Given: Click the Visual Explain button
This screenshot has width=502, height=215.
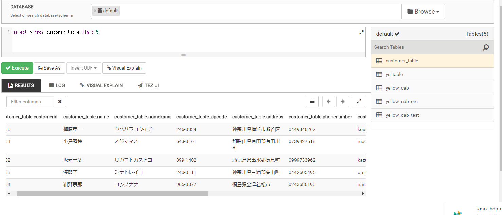Looking at the screenshot, I should (124, 68).
